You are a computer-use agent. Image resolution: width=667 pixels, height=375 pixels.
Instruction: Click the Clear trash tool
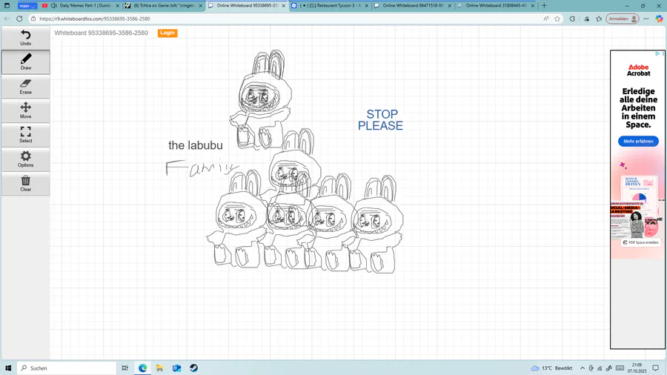[x=25, y=183]
